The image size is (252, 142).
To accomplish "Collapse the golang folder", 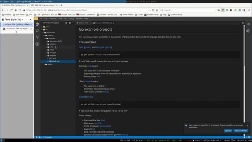I will click(x=44, y=35).
